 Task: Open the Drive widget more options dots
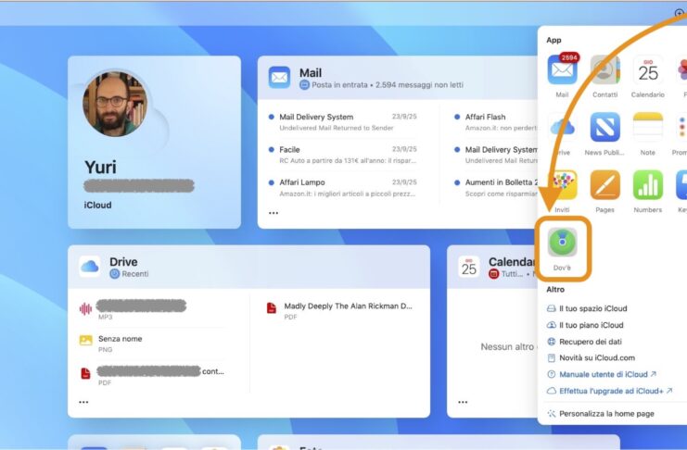point(83,402)
